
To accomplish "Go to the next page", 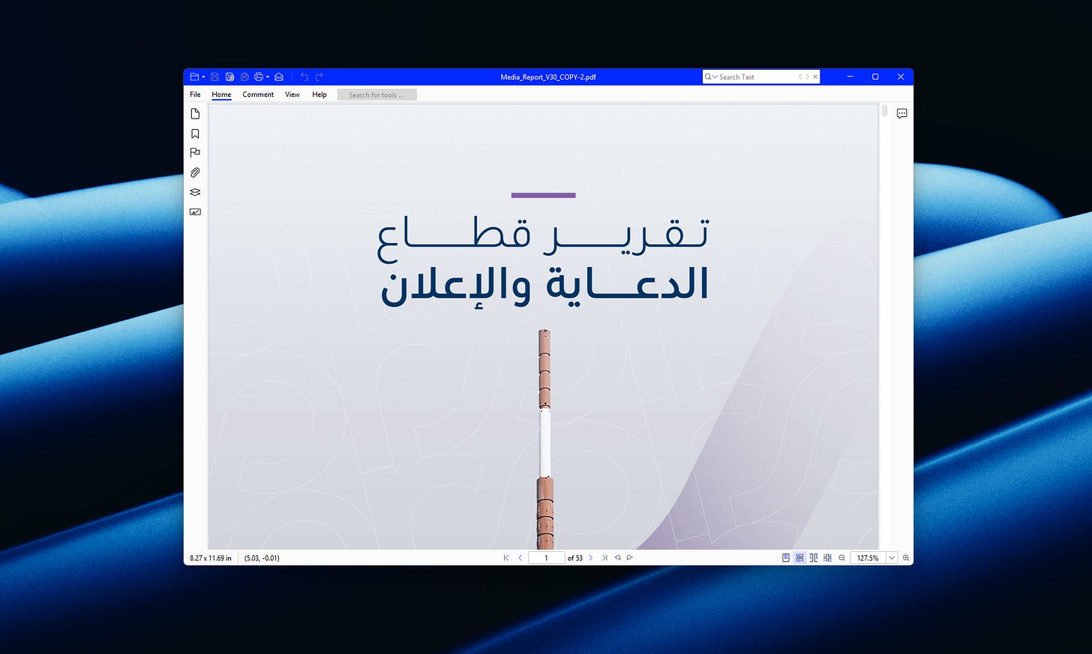I will click(x=590, y=558).
